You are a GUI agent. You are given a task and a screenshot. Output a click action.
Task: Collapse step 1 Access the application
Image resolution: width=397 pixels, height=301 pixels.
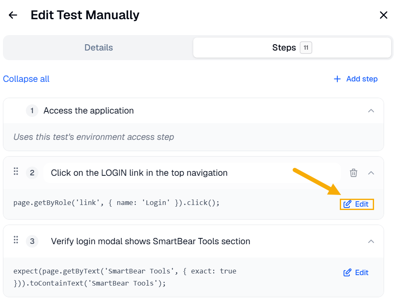(371, 111)
